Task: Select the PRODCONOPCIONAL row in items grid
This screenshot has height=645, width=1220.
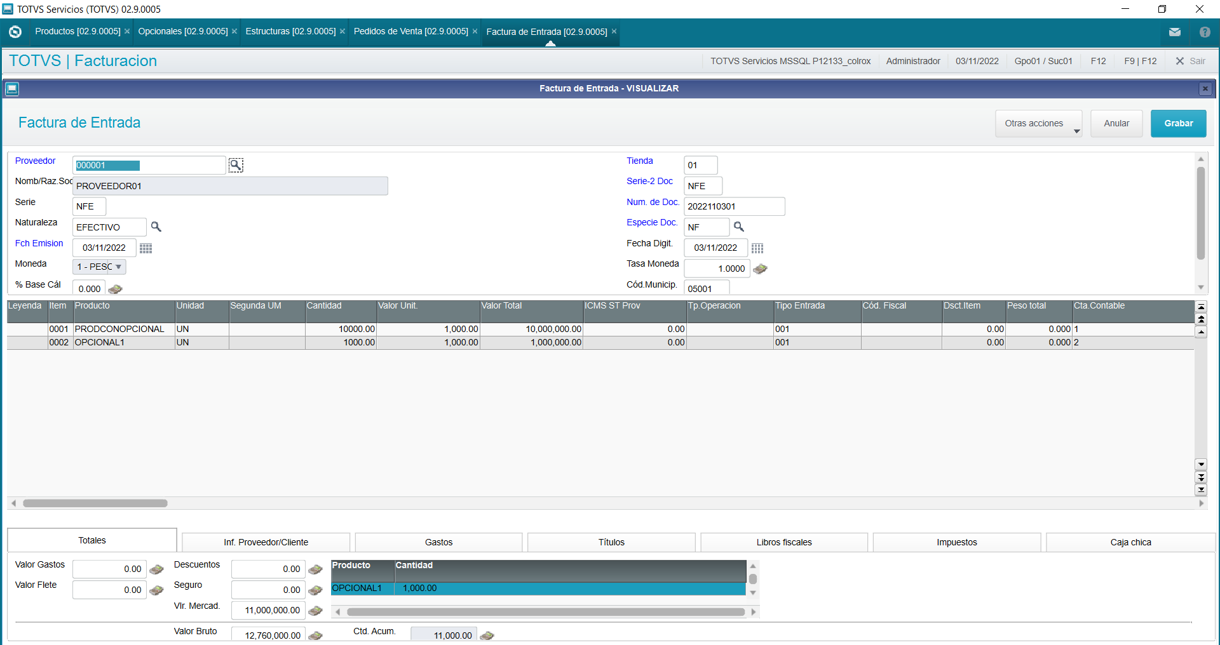Action: pyautogui.click(x=600, y=329)
